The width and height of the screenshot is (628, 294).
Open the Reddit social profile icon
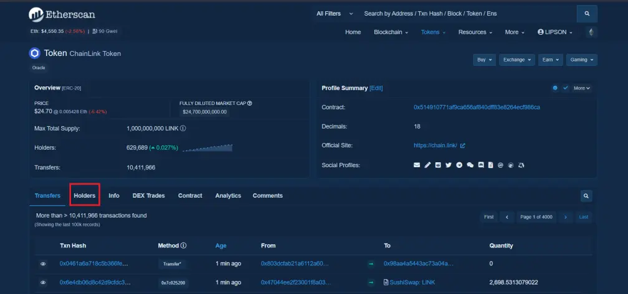click(x=438, y=165)
